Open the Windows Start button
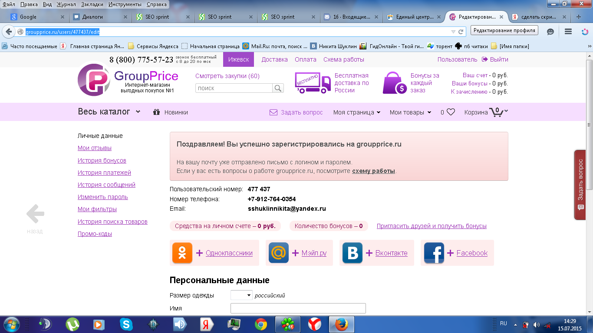The image size is (593, 333). tap(11, 324)
